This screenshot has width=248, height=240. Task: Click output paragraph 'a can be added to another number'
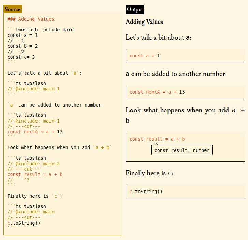pyautogui.click(x=175, y=74)
